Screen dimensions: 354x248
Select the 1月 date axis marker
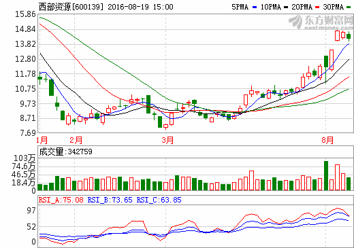(42, 140)
